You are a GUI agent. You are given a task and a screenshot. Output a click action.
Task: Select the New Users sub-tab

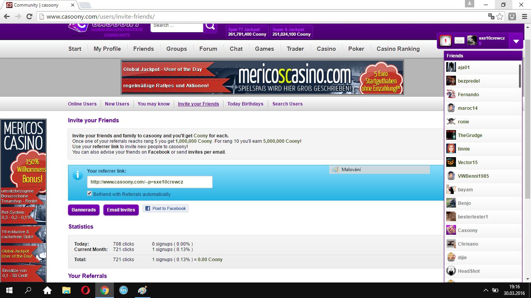(117, 104)
